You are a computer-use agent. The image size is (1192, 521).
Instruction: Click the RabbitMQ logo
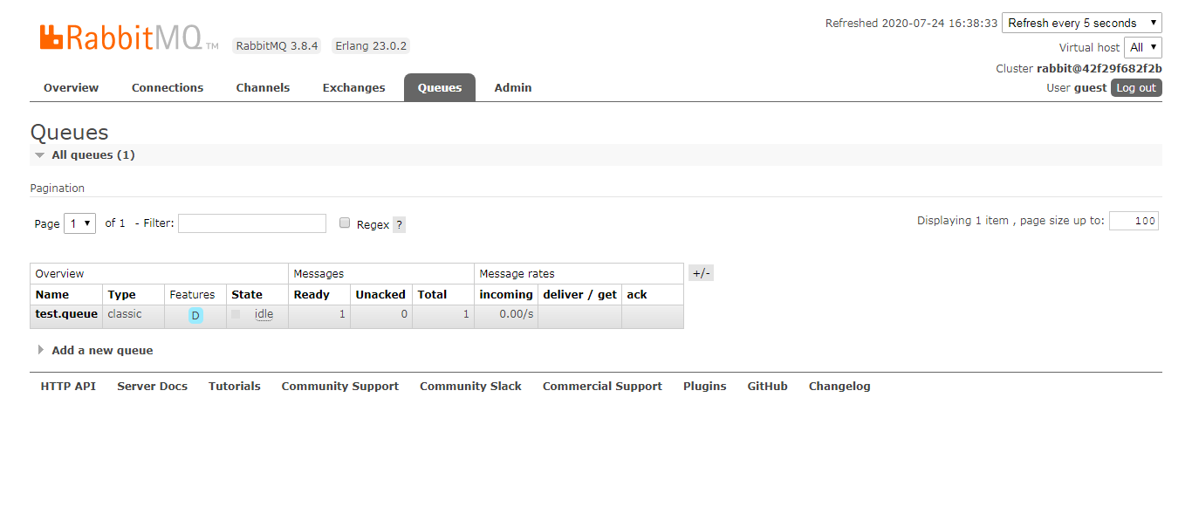[128, 38]
